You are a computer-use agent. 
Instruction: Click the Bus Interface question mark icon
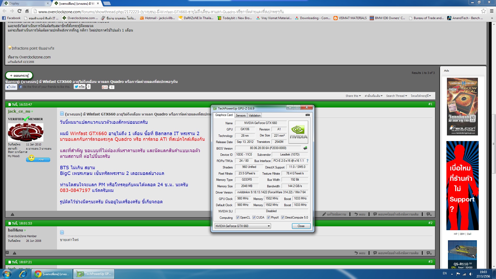coord(307,161)
